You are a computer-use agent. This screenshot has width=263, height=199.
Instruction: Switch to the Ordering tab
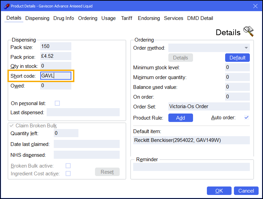(x=88, y=18)
